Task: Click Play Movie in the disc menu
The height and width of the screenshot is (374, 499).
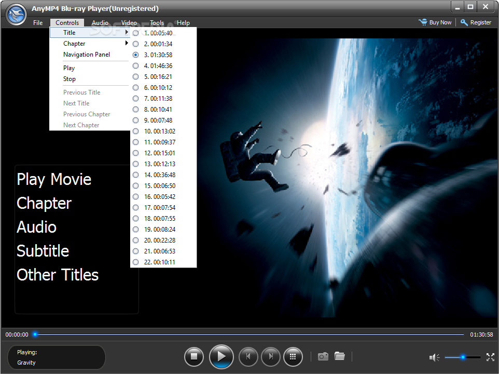Action: [54, 179]
